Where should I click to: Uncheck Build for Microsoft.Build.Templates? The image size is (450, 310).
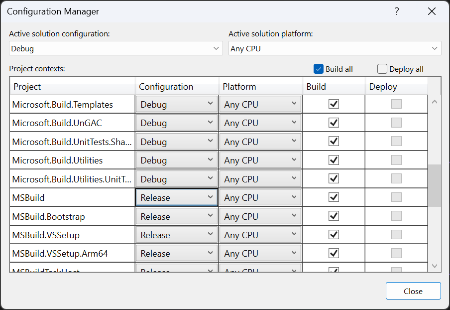[x=334, y=104]
